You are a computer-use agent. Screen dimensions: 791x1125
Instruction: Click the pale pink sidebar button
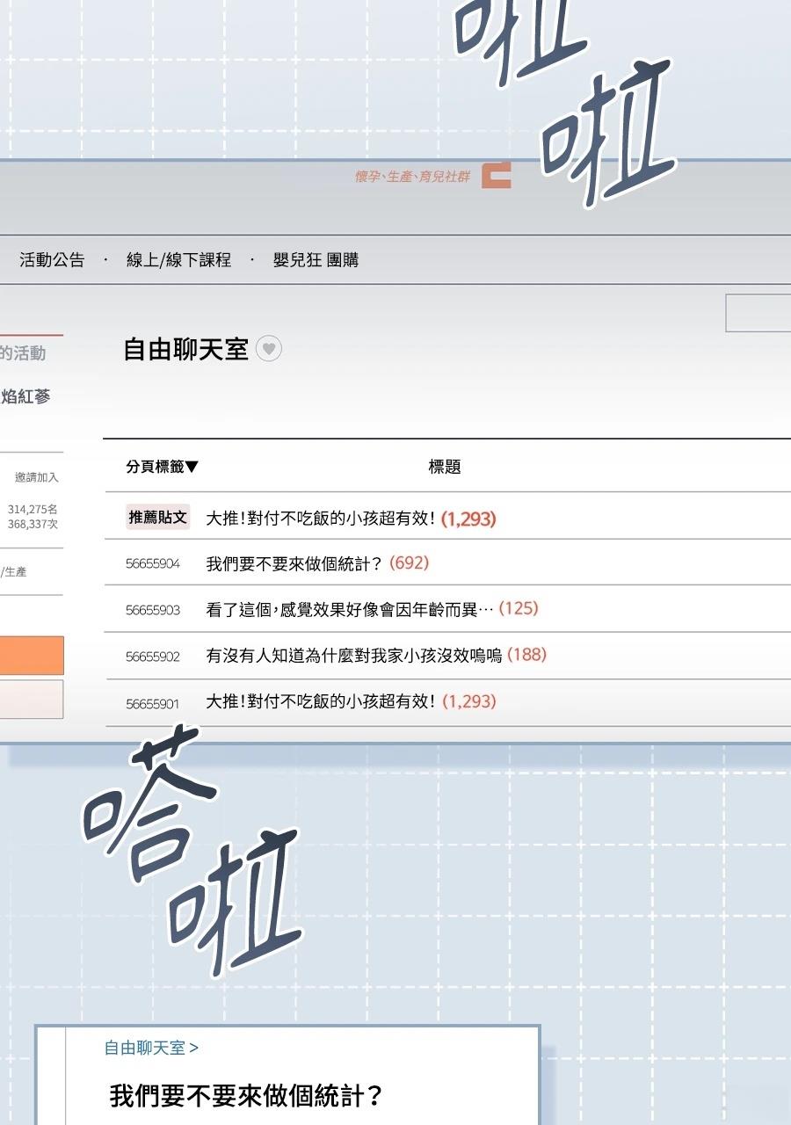point(32,699)
